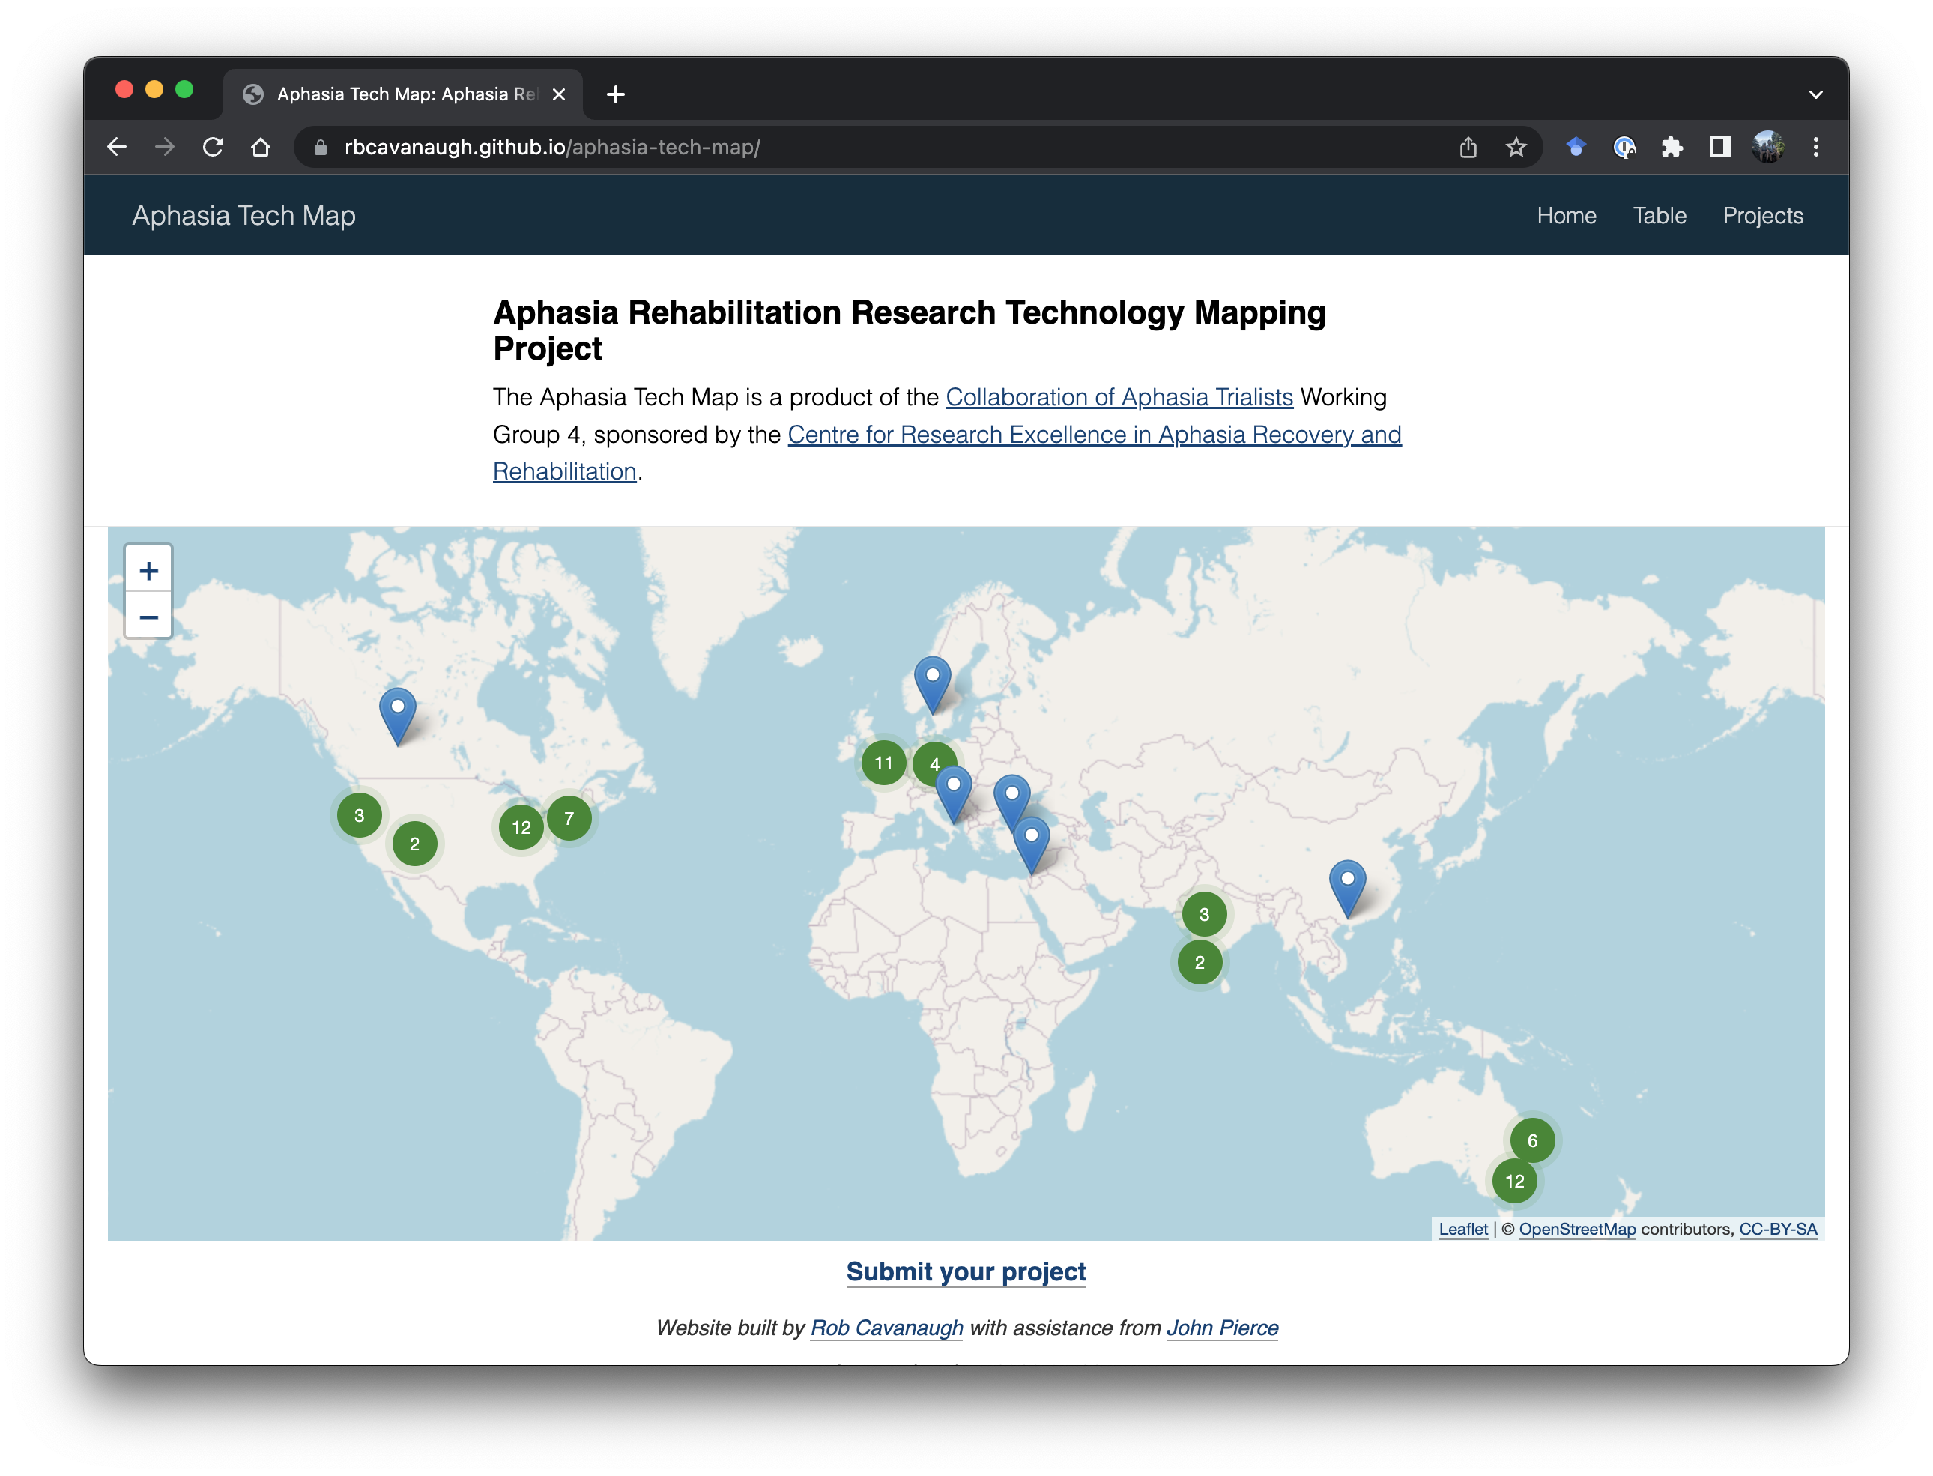Viewport: 1933px width, 1476px height.
Task: Open Chrome three-dot menu
Action: tap(1815, 147)
